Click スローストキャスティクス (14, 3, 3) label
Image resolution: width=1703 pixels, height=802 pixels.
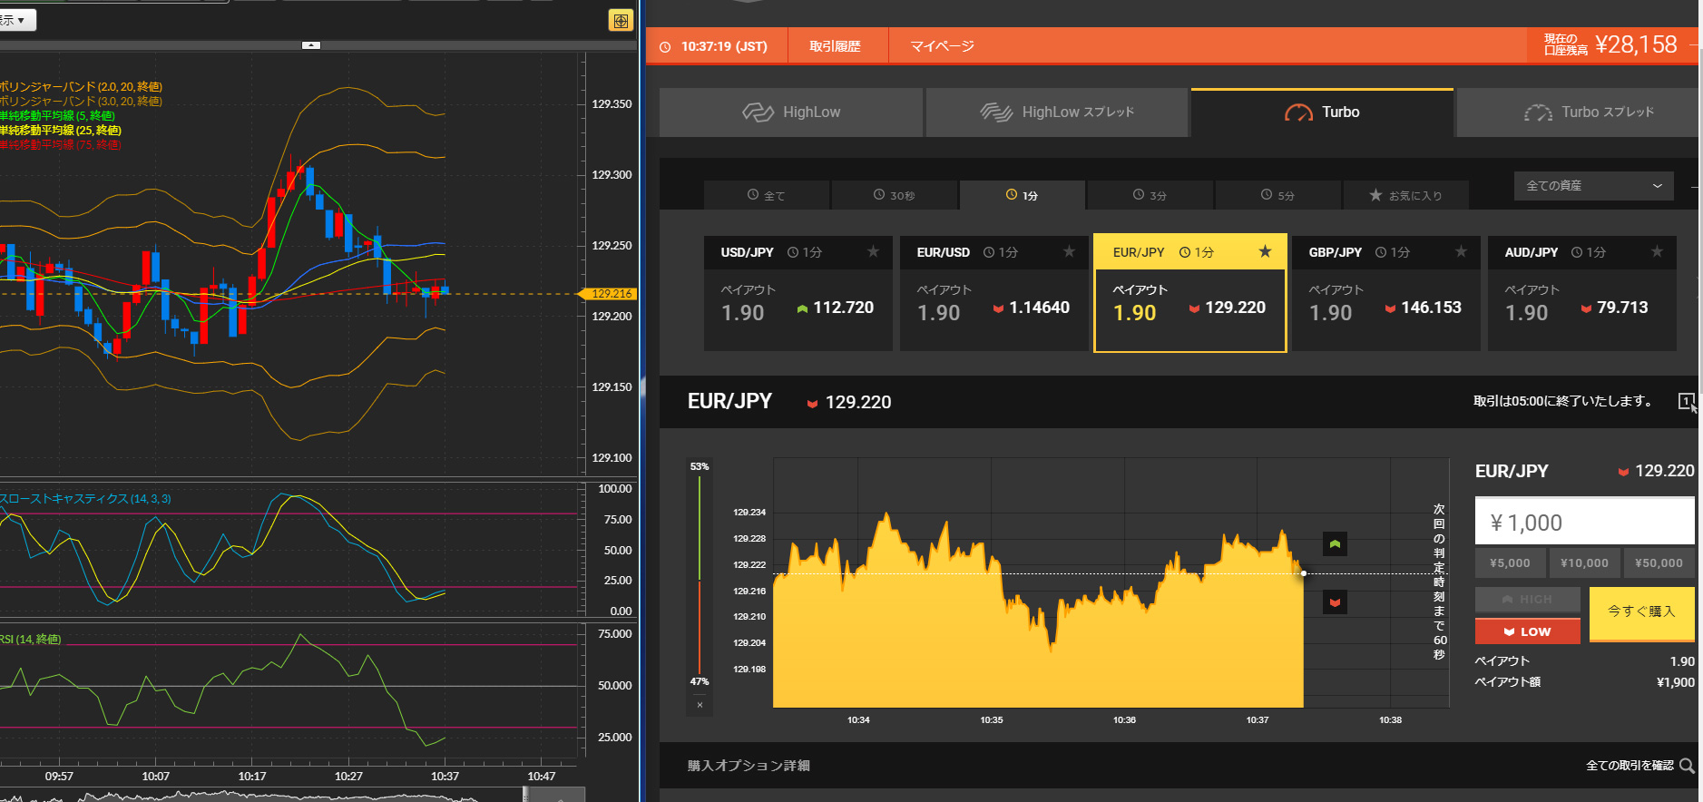[x=85, y=499]
